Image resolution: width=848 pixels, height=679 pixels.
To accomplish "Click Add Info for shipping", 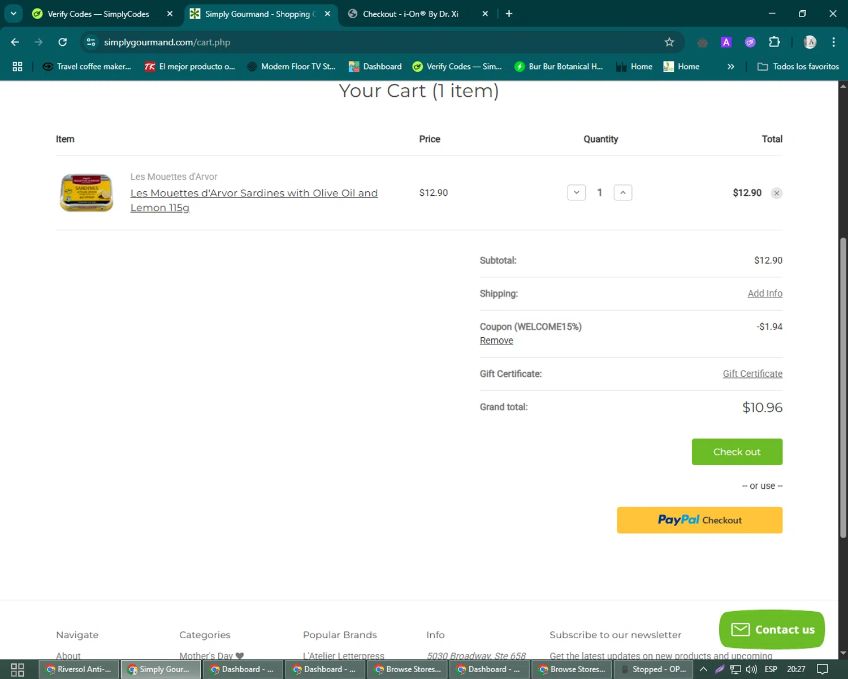I will (x=765, y=294).
